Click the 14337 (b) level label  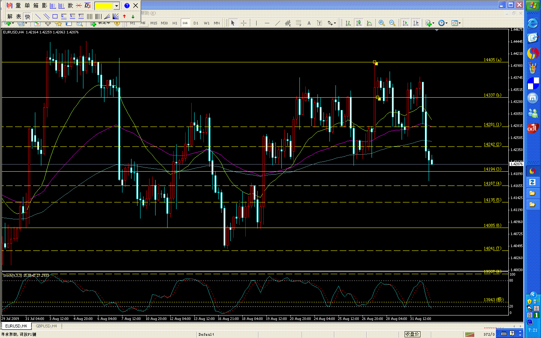coord(492,95)
